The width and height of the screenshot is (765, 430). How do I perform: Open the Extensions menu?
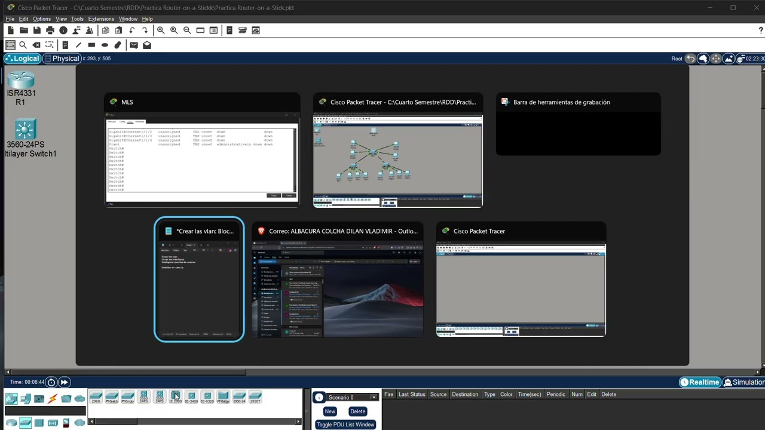coord(101,19)
